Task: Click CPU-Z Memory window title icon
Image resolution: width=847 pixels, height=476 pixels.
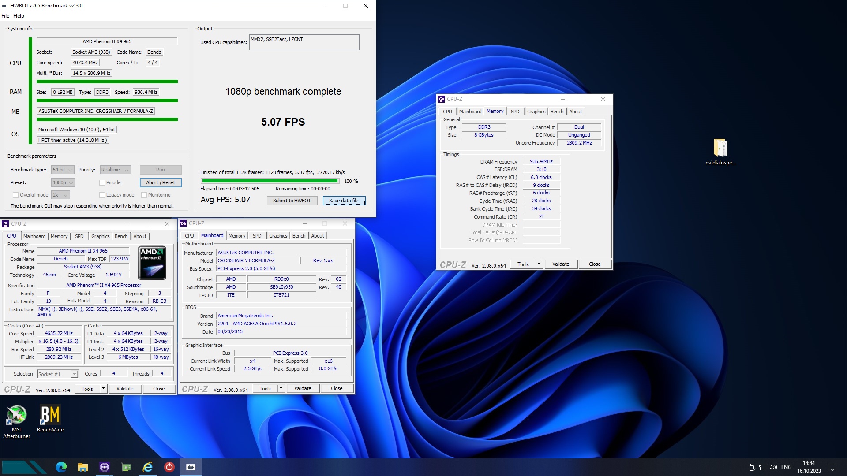Action: tap(441, 99)
